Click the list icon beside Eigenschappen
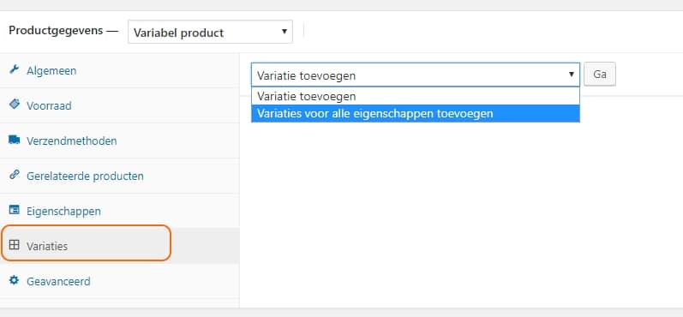Screen dimensions: 683x317 coord(14,210)
